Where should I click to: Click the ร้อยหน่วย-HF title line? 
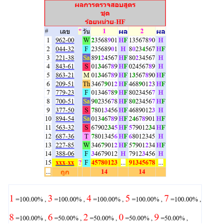(x=105, y=22)
